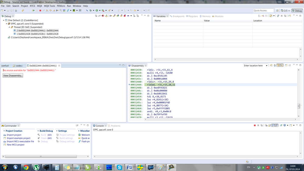Toggle Pin Console in Console toolbar

click(281, 125)
